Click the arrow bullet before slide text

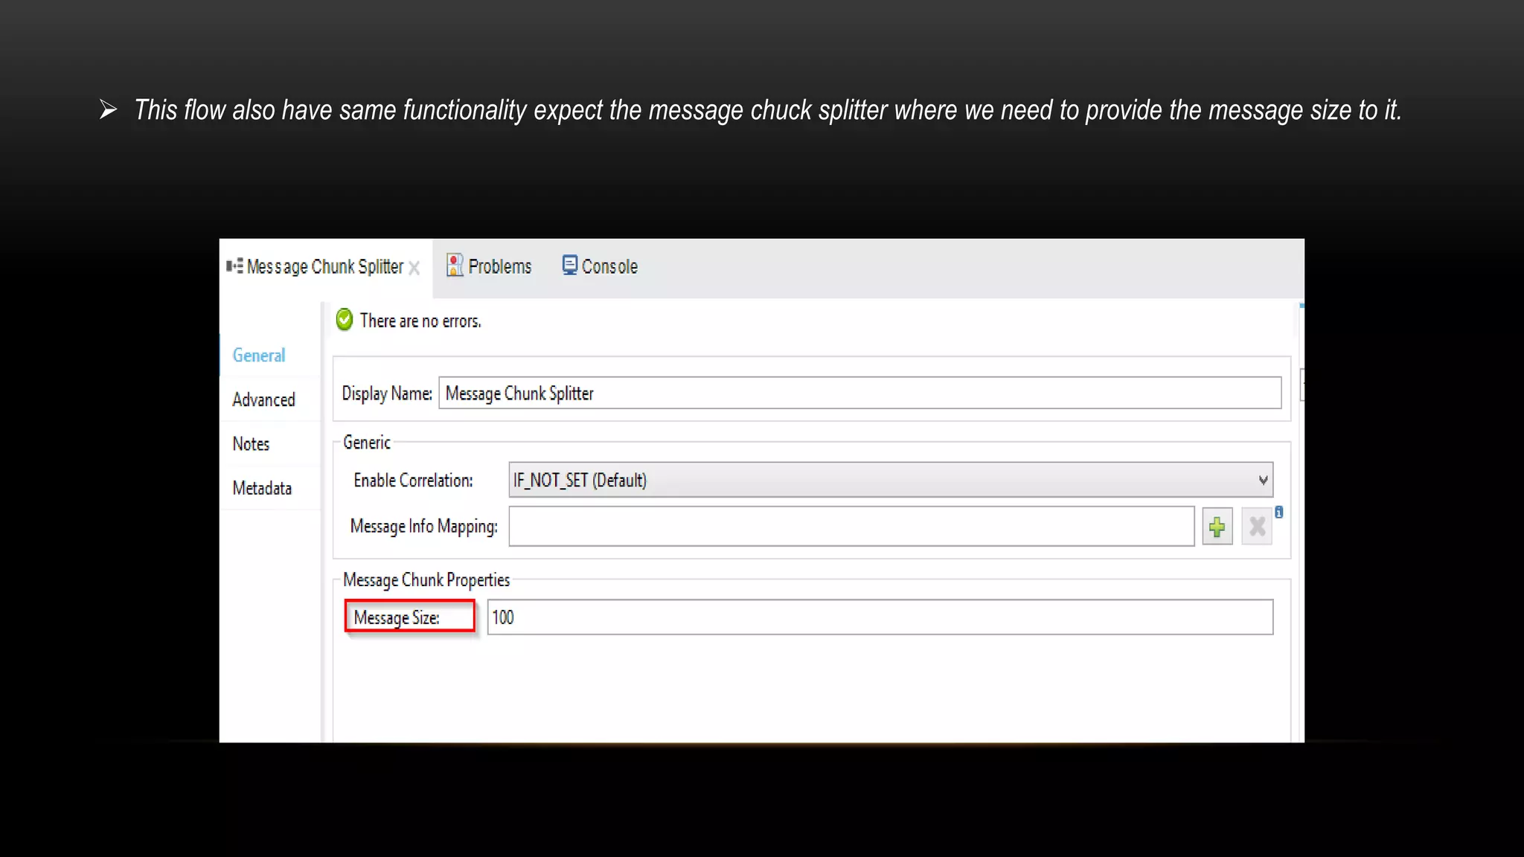pyautogui.click(x=109, y=110)
